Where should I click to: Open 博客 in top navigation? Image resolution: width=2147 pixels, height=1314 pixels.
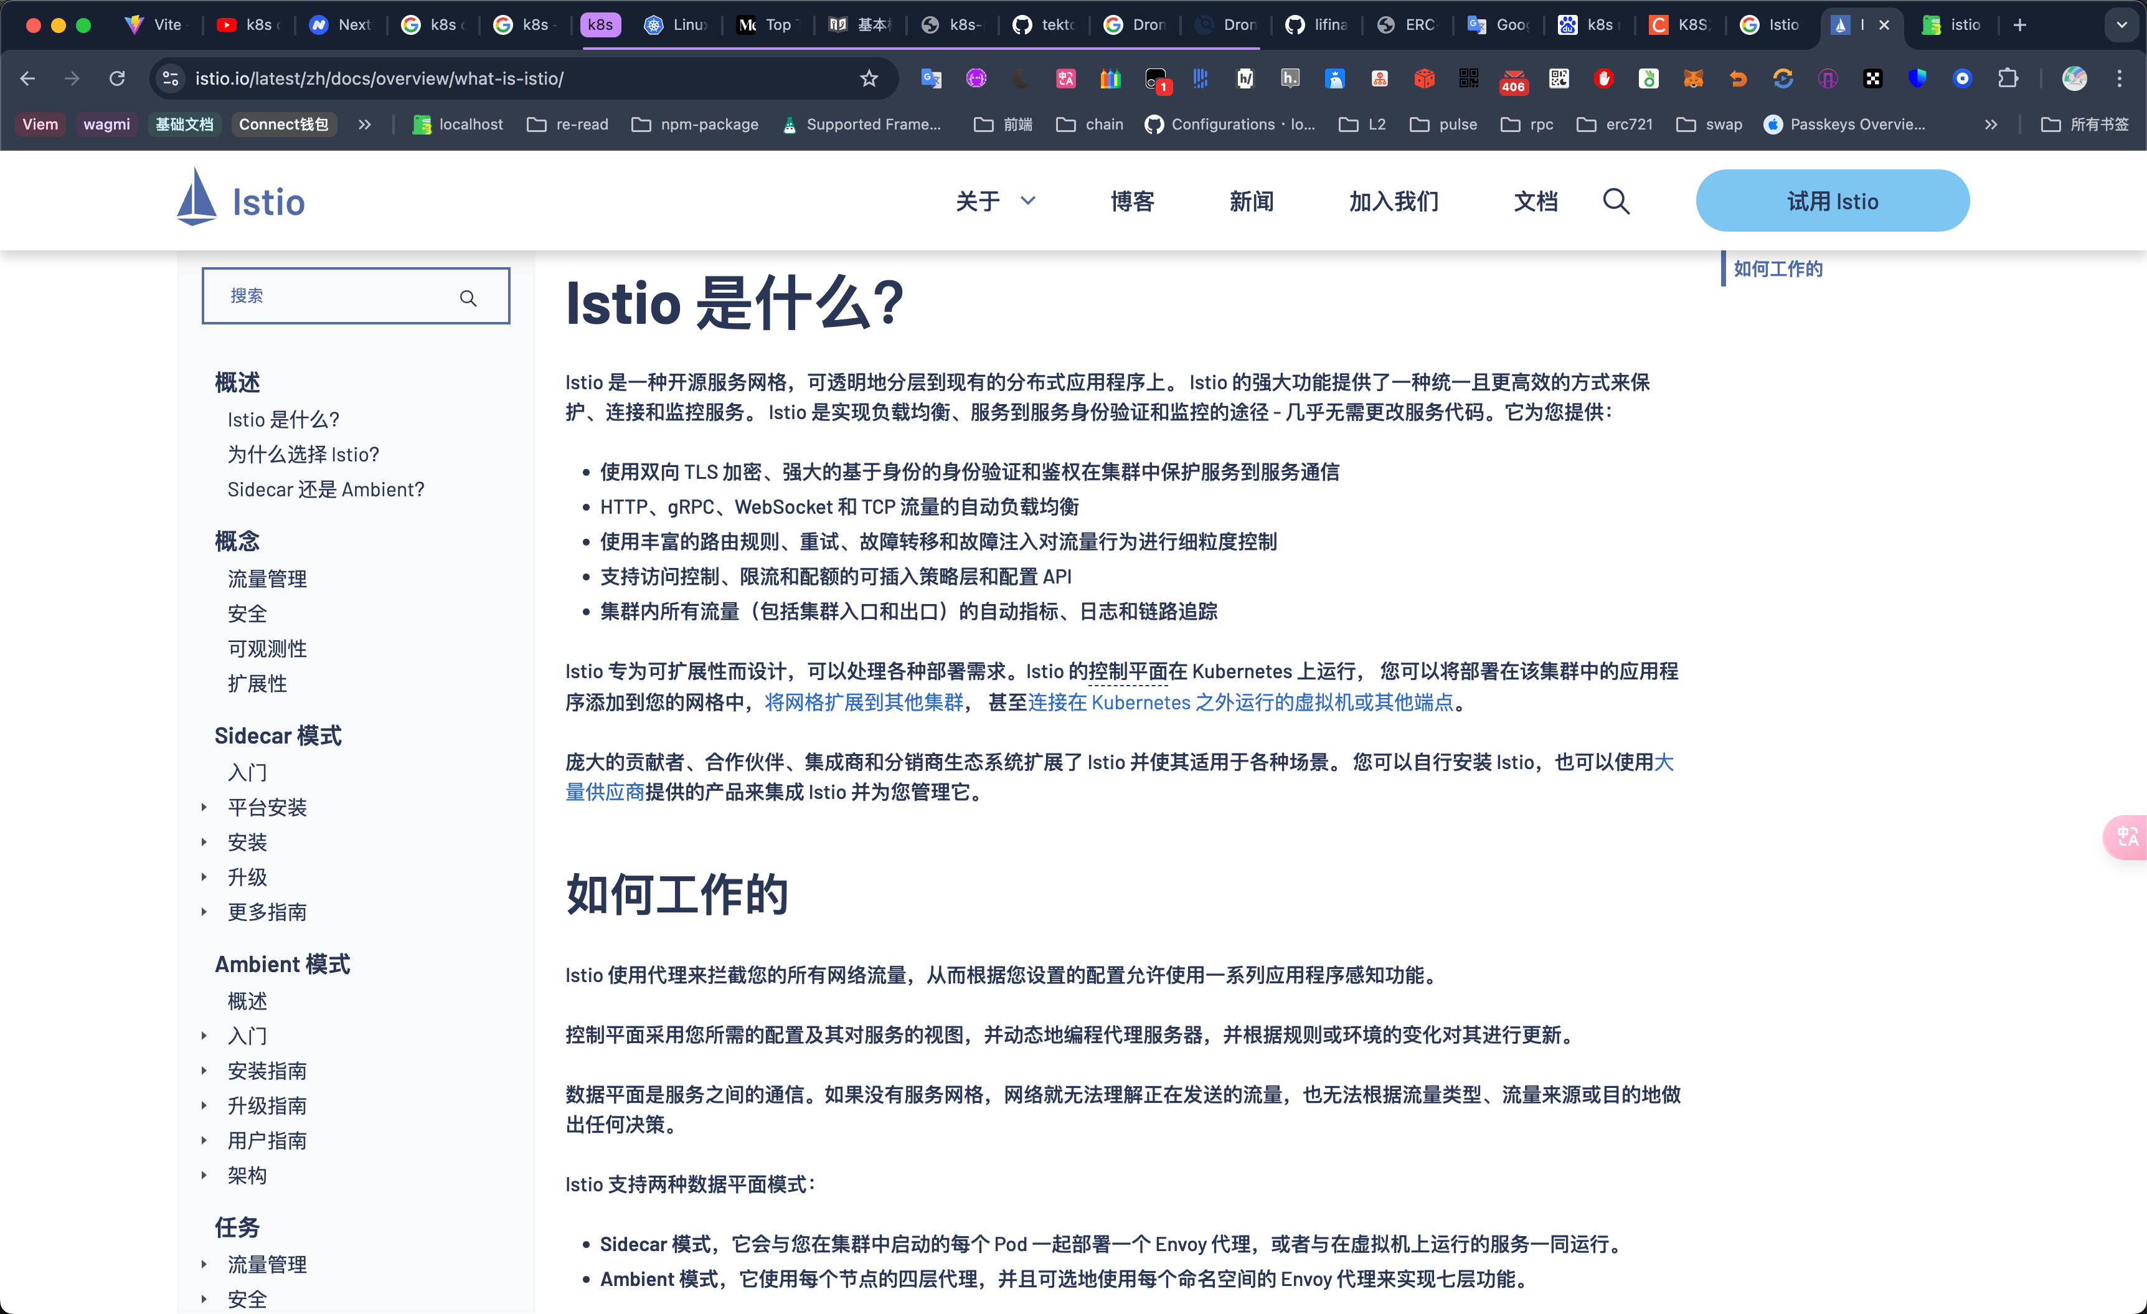[1132, 201]
